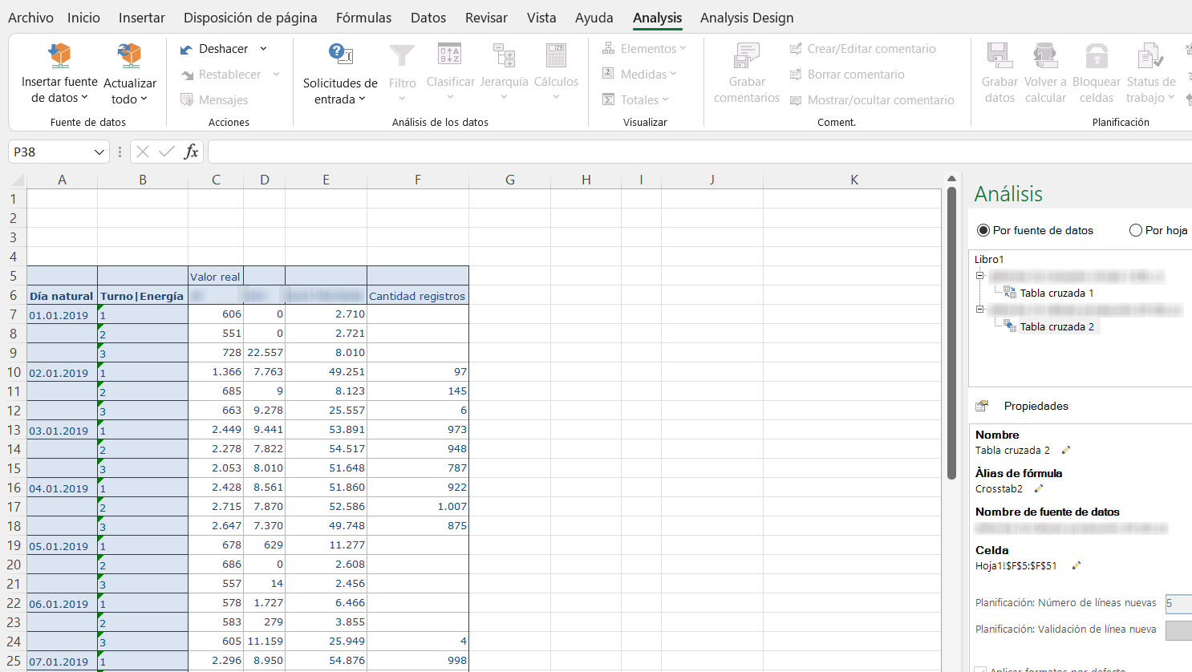Click the Jerarquía icon
The image size is (1192, 672).
(504, 55)
